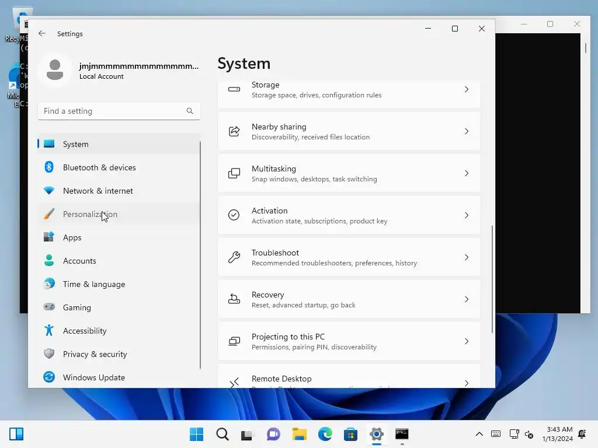This screenshot has height=448, width=598.
Task: Click the Personalization paintbrush icon
Action: (x=49, y=213)
